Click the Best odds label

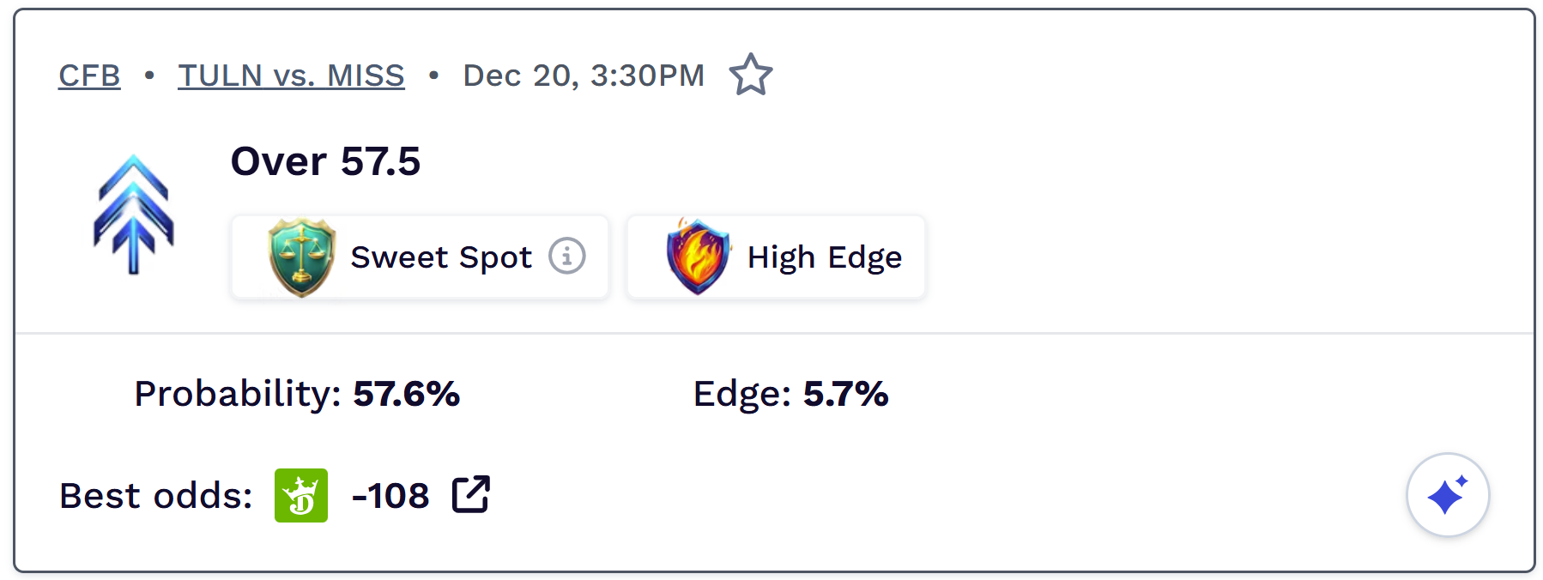[x=155, y=496]
